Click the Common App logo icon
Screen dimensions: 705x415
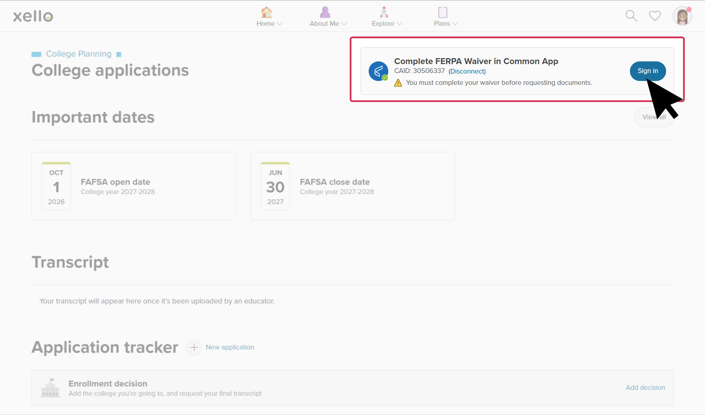[x=378, y=71]
